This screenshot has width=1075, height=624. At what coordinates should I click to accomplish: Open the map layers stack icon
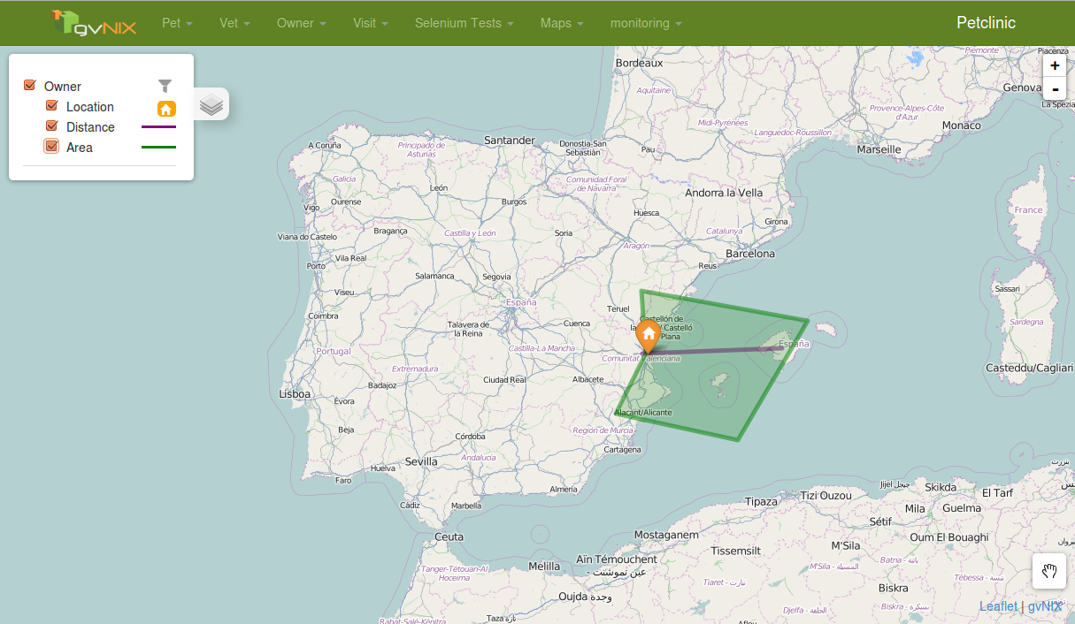click(x=211, y=105)
